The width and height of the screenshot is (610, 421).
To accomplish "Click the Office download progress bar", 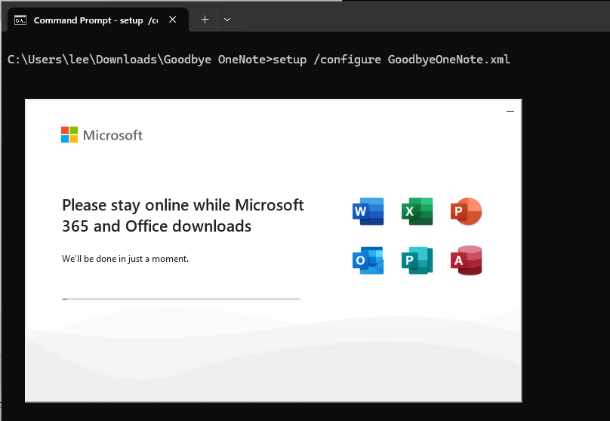I will click(181, 299).
